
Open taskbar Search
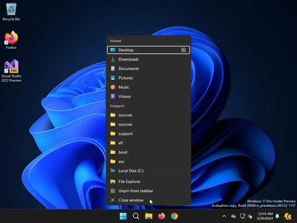(136, 216)
